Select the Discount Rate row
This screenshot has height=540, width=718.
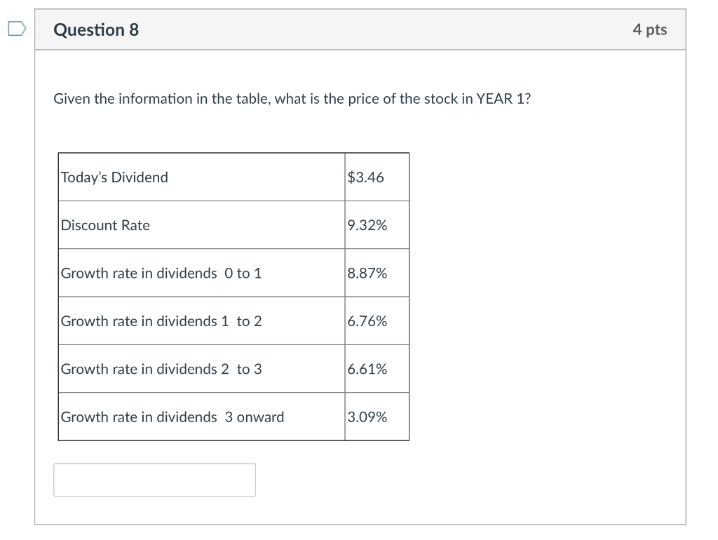point(104,225)
